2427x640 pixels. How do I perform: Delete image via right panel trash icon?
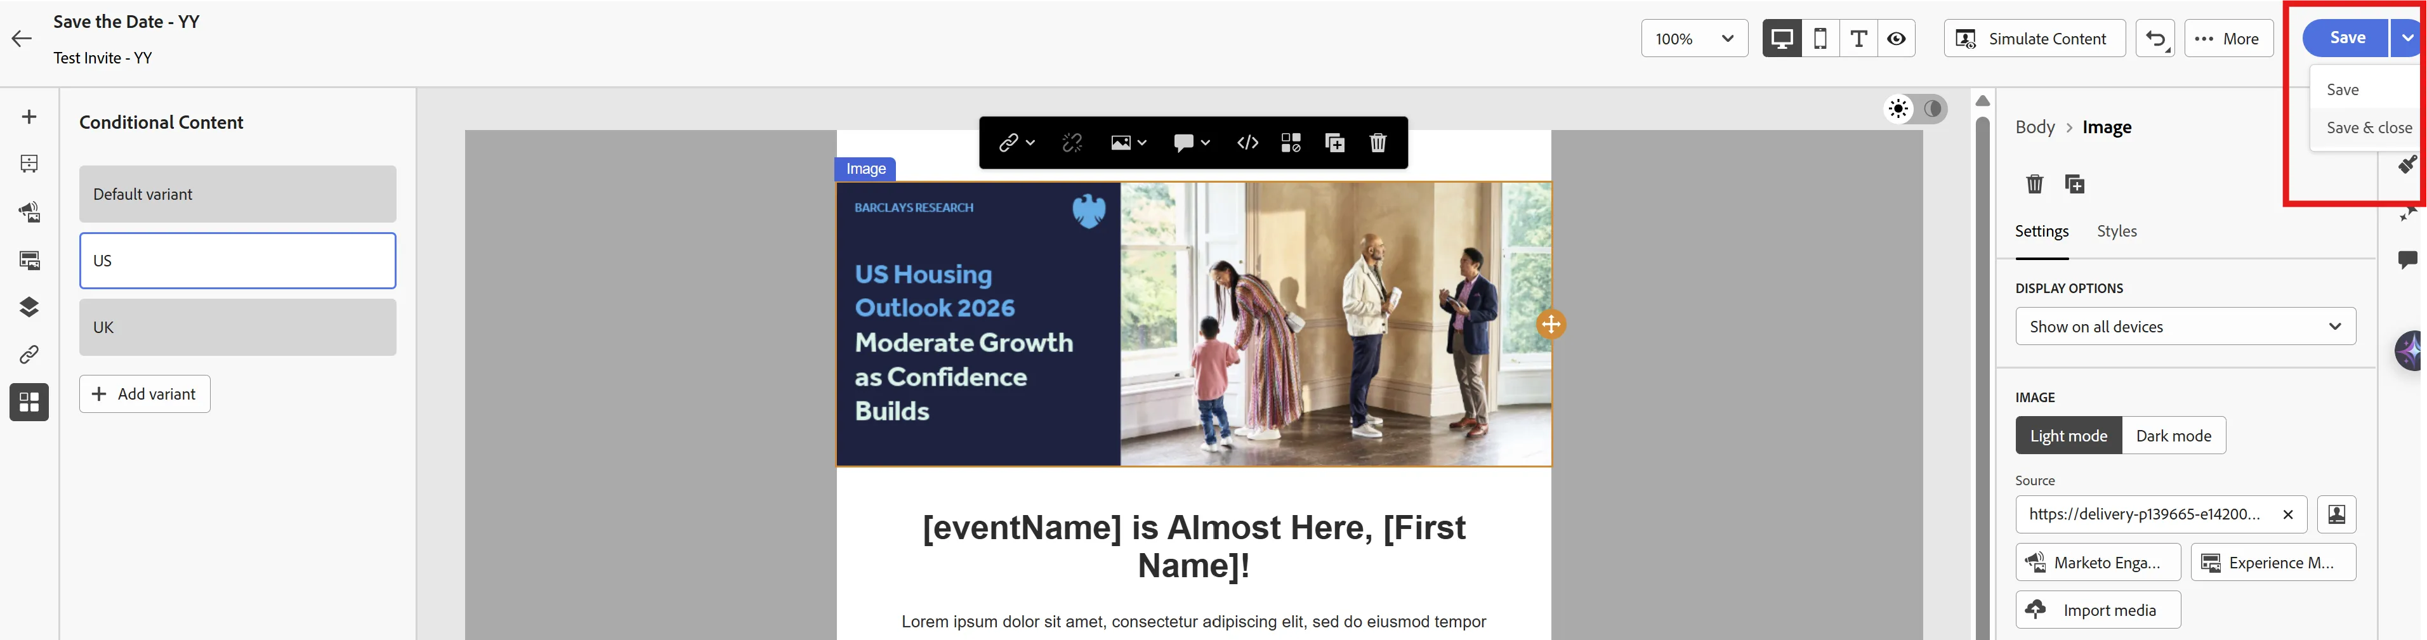point(2034,183)
